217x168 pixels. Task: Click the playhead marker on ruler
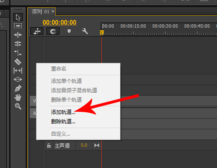[x=102, y=32]
